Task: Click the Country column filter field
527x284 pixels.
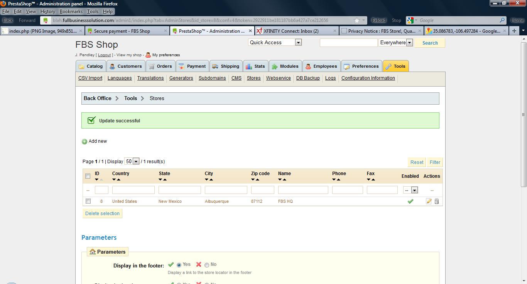Action: coord(133,190)
